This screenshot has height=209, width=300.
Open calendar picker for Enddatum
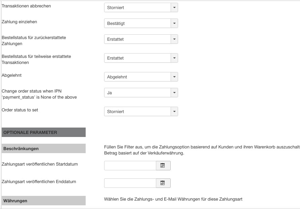pyautogui.click(x=163, y=183)
